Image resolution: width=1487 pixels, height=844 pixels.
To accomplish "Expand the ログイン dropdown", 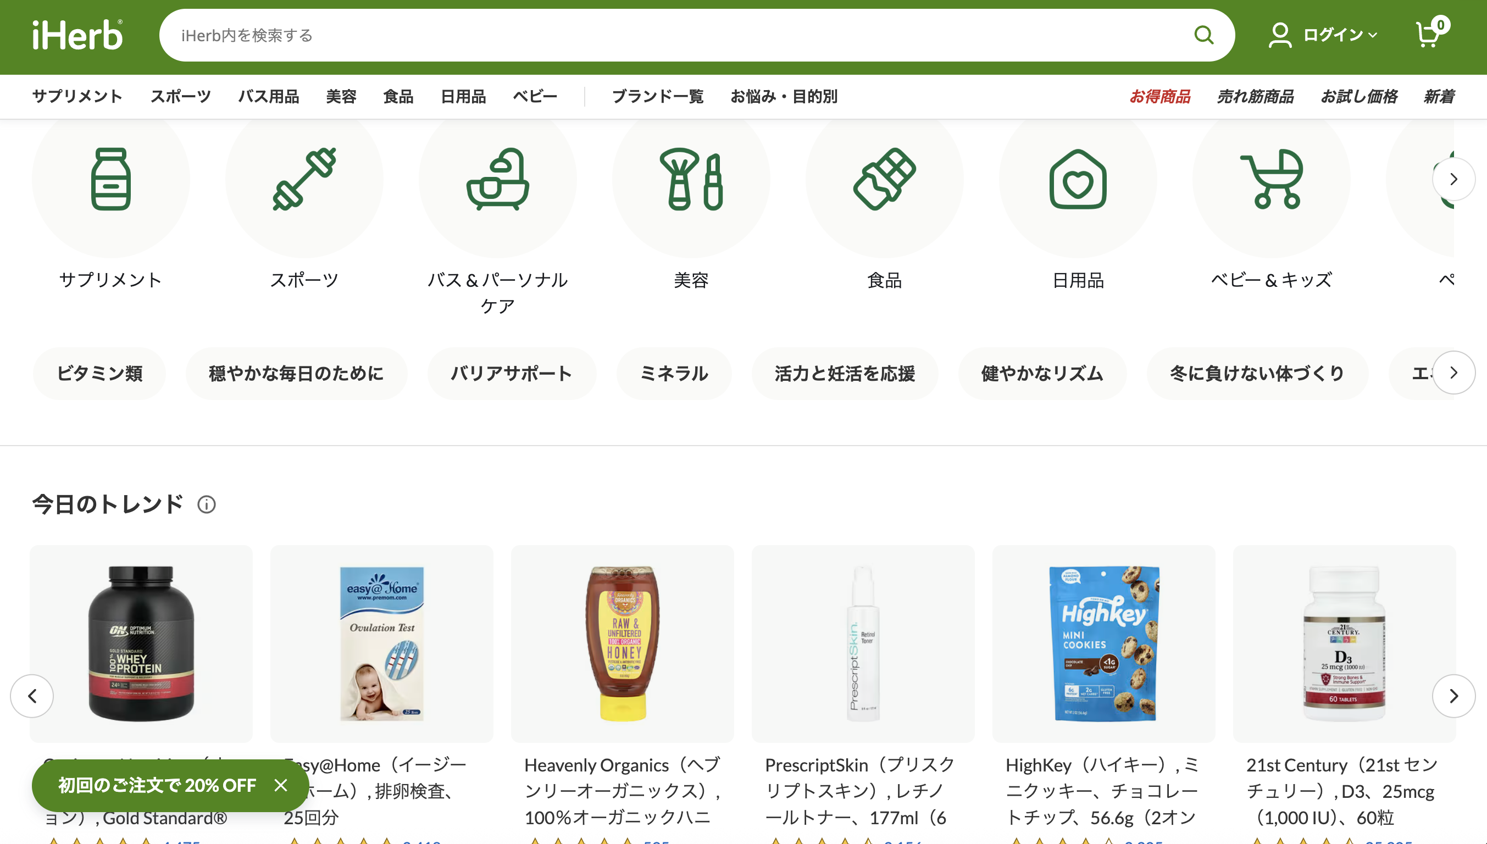I will [1340, 35].
